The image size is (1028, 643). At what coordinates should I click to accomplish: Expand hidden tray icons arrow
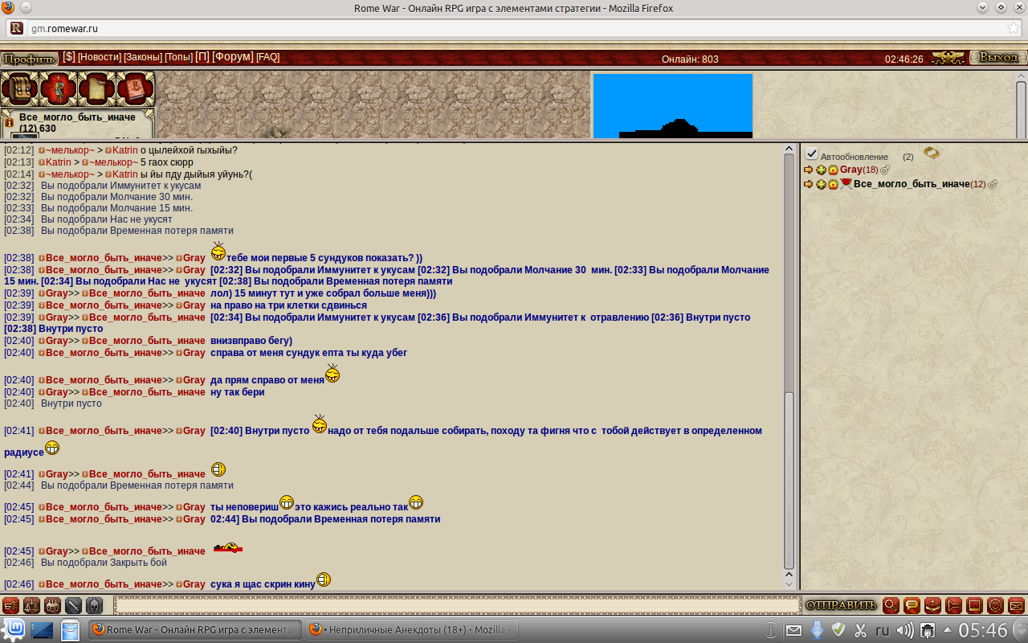[947, 630]
